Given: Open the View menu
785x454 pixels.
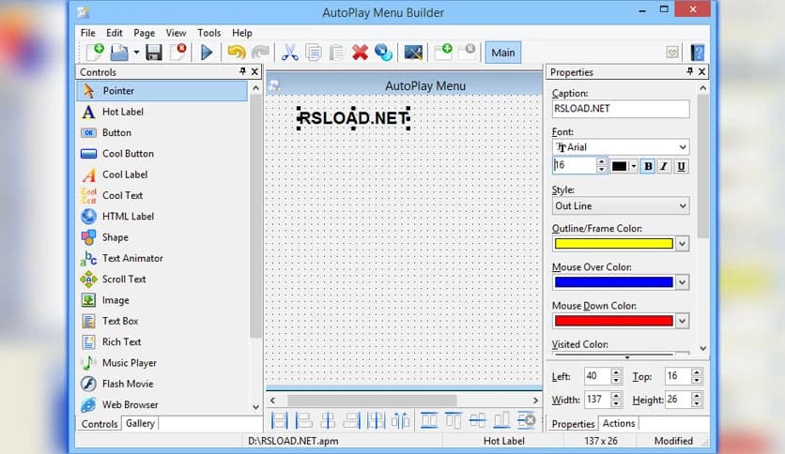Looking at the screenshot, I should coord(176,33).
